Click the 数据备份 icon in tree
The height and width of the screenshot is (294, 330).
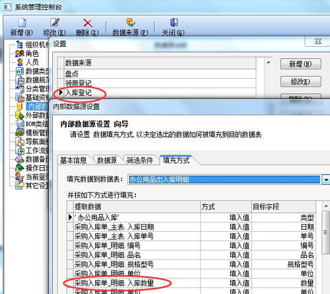coord(20,159)
